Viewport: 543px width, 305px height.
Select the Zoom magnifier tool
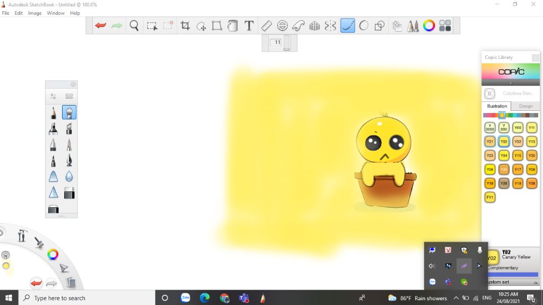click(x=134, y=25)
